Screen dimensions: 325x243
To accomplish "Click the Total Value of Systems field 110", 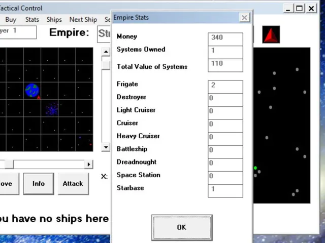I will (x=225, y=65).
